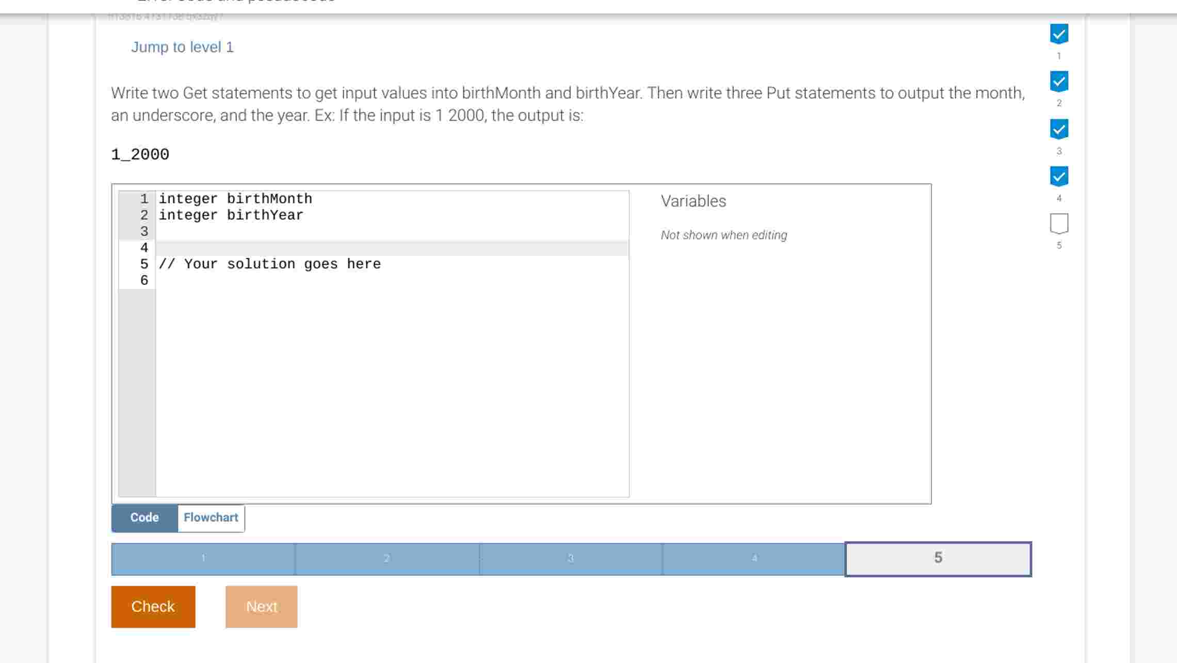Click the unfilled level 5 shield icon
Image resolution: width=1177 pixels, height=663 pixels.
point(1059,223)
